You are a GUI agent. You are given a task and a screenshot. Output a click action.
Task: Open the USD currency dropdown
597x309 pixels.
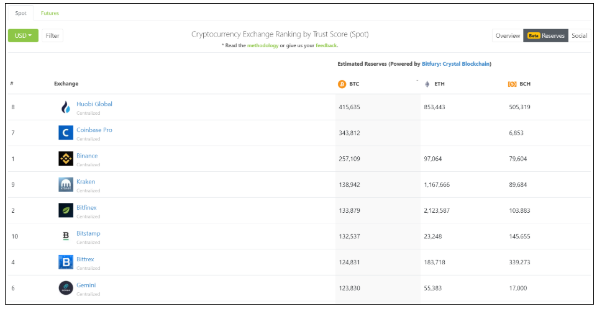point(23,35)
